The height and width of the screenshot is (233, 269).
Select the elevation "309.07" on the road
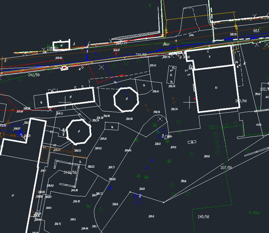117,50
